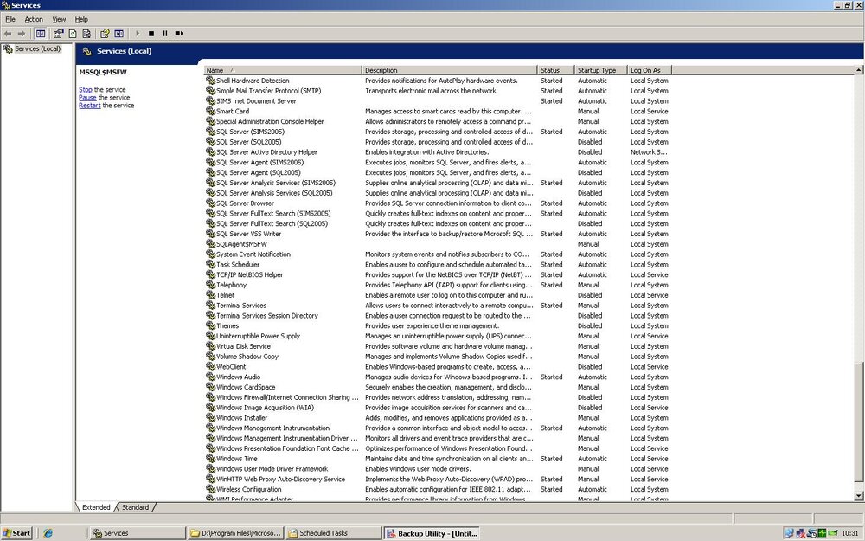Open the Action menu
The height and width of the screenshot is (541, 865).
pyautogui.click(x=34, y=19)
